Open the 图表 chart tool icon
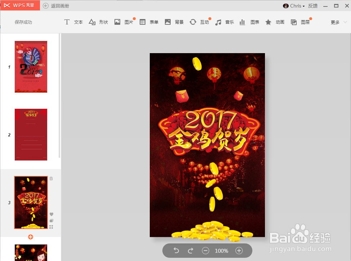 click(242, 22)
